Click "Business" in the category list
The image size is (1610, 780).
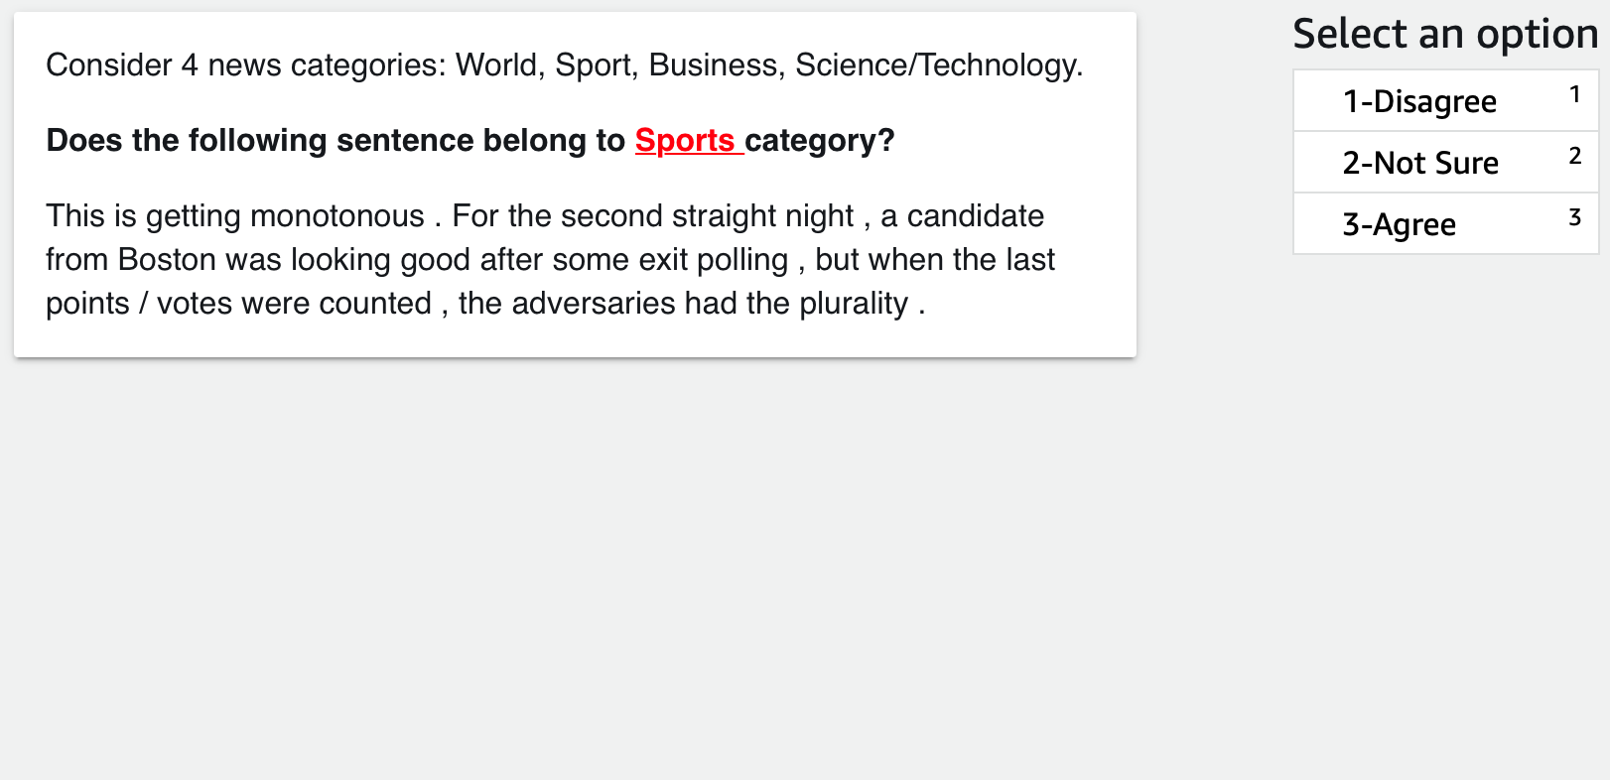[713, 65]
